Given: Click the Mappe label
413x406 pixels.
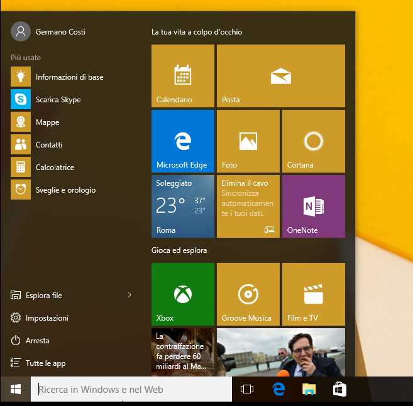Looking at the screenshot, I should click(x=47, y=122).
